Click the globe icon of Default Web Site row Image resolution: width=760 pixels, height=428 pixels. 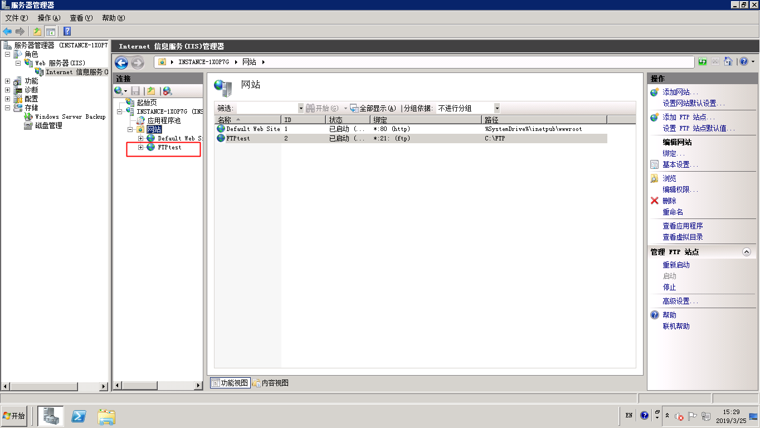point(221,129)
